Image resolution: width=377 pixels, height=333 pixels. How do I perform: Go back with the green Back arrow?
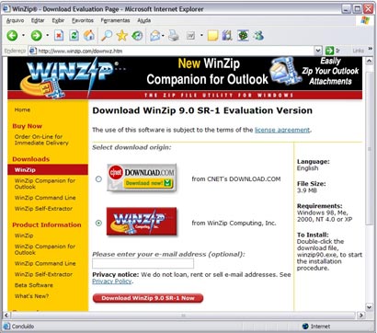12,36
